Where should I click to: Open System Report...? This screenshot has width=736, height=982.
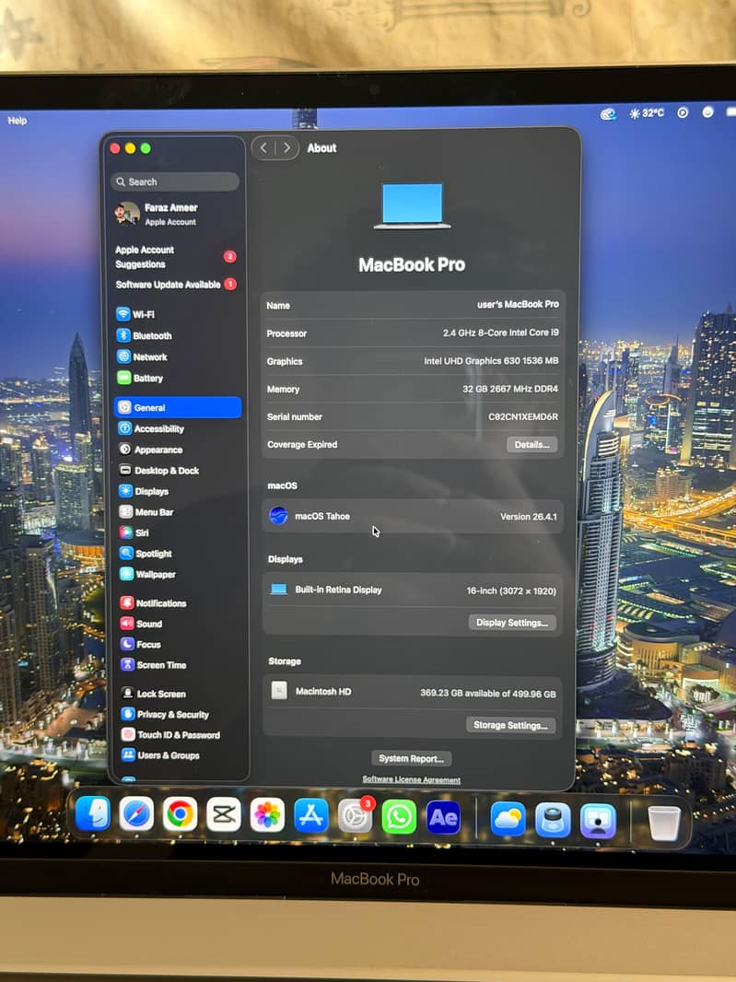click(411, 758)
